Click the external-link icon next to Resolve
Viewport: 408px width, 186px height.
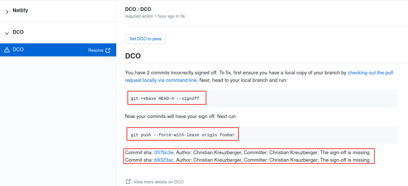point(108,50)
